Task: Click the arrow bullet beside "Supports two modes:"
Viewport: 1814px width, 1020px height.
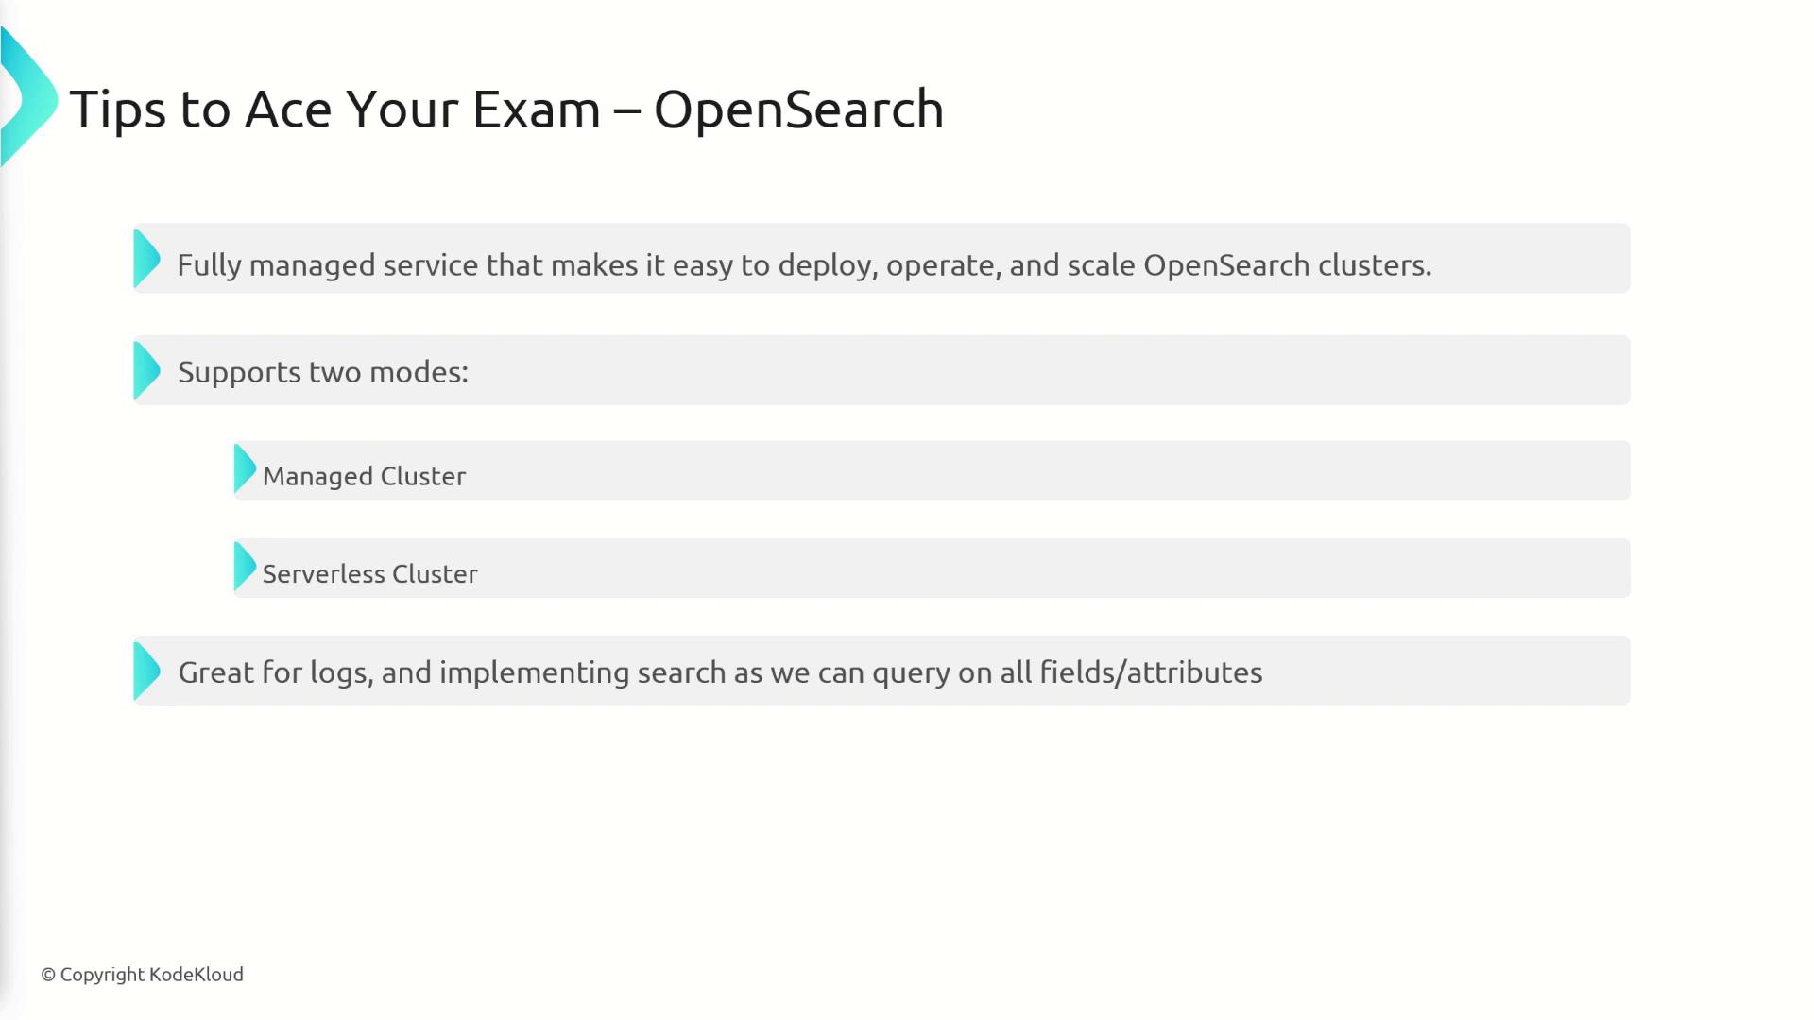Action: pos(146,370)
